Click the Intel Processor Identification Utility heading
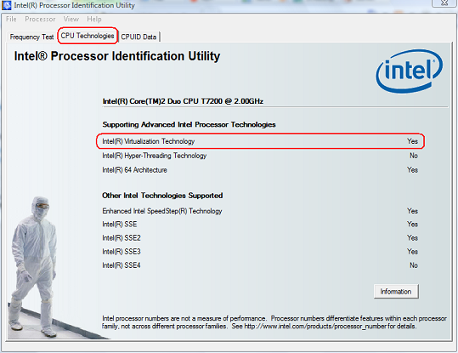This screenshot has height=353, width=458. [117, 56]
